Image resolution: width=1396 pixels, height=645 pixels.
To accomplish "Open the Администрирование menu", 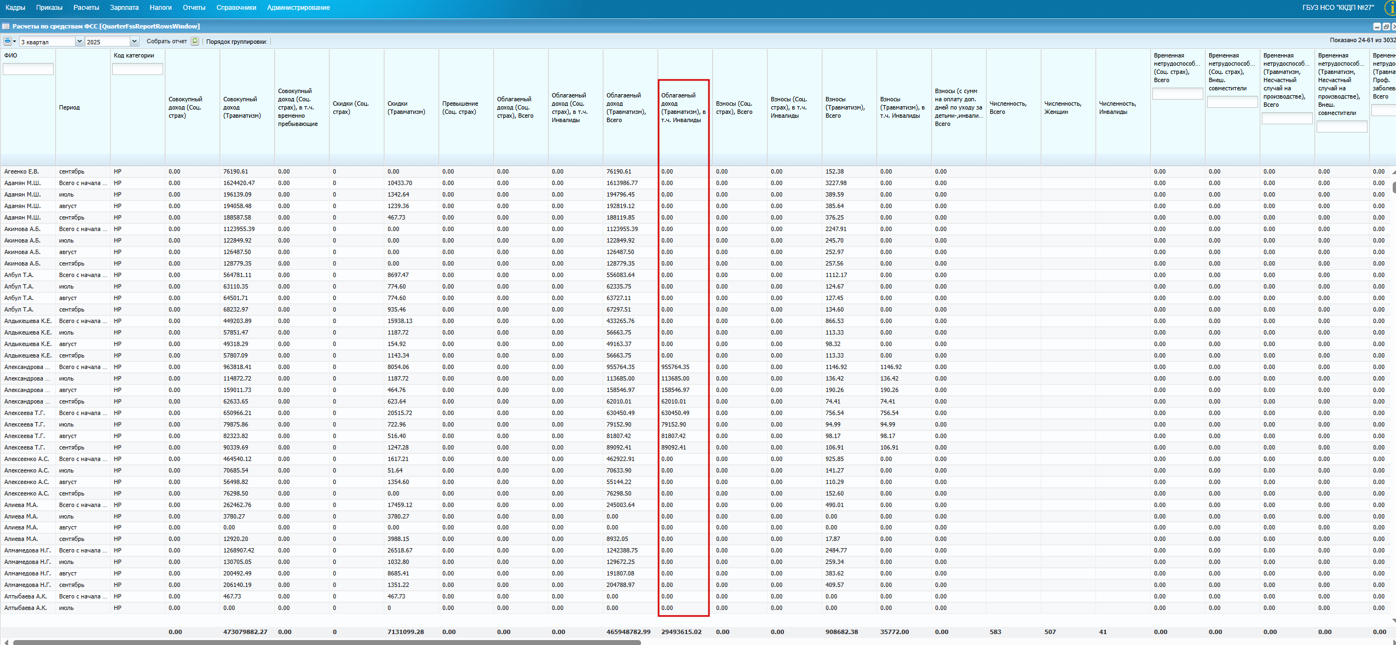I will (298, 8).
